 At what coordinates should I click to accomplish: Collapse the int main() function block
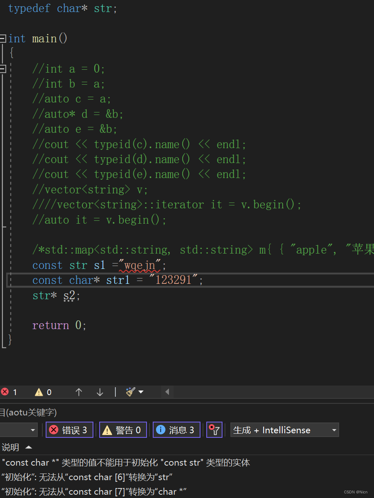[3, 39]
